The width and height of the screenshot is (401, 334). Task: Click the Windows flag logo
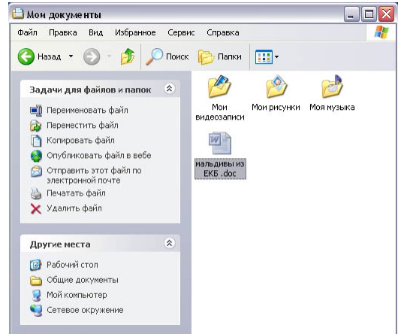coord(381,32)
